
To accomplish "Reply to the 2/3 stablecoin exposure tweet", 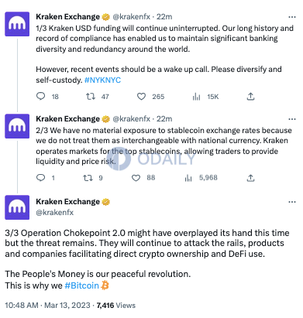I will pos(40,178).
